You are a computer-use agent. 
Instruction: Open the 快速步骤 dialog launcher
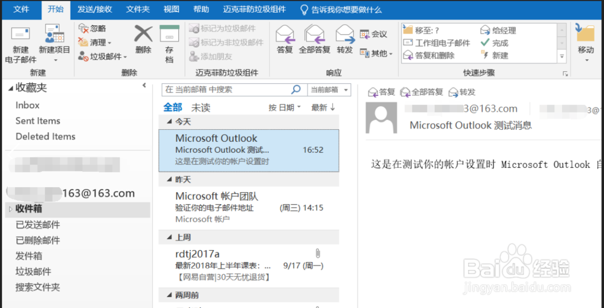[x=565, y=74]
